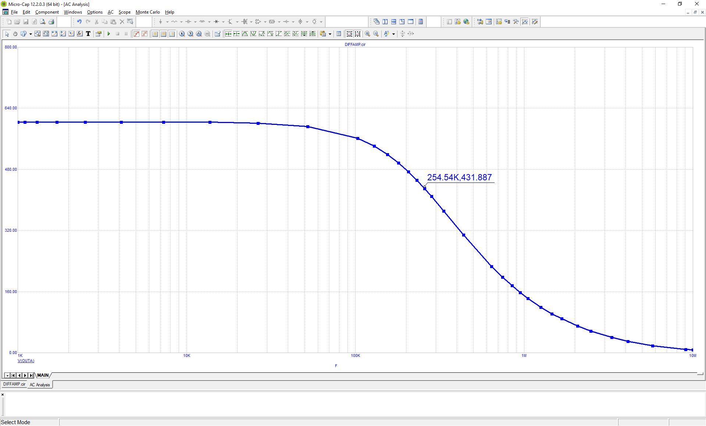Select the AC Analysis tab

click(40, 385)
